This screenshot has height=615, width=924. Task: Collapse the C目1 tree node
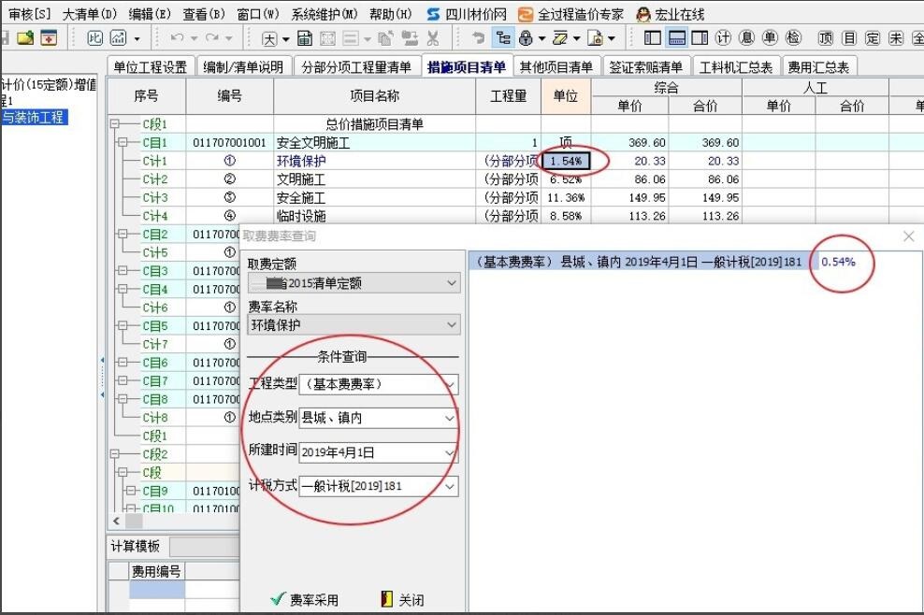[123, 143]
